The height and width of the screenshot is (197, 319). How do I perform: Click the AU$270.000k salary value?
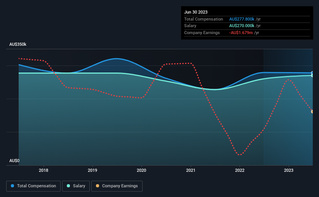(x=242, y=26)
